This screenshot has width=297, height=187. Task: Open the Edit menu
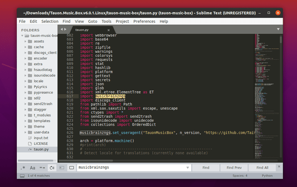(33, 21)
